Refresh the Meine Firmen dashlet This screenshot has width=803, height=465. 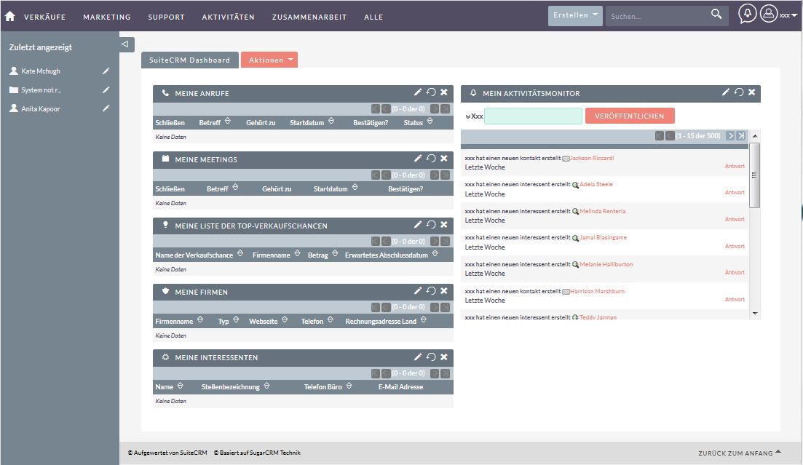[431, 290]
